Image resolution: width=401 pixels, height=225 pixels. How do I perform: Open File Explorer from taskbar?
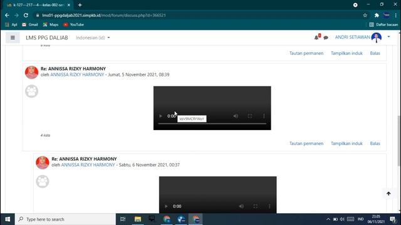point(138,219)
